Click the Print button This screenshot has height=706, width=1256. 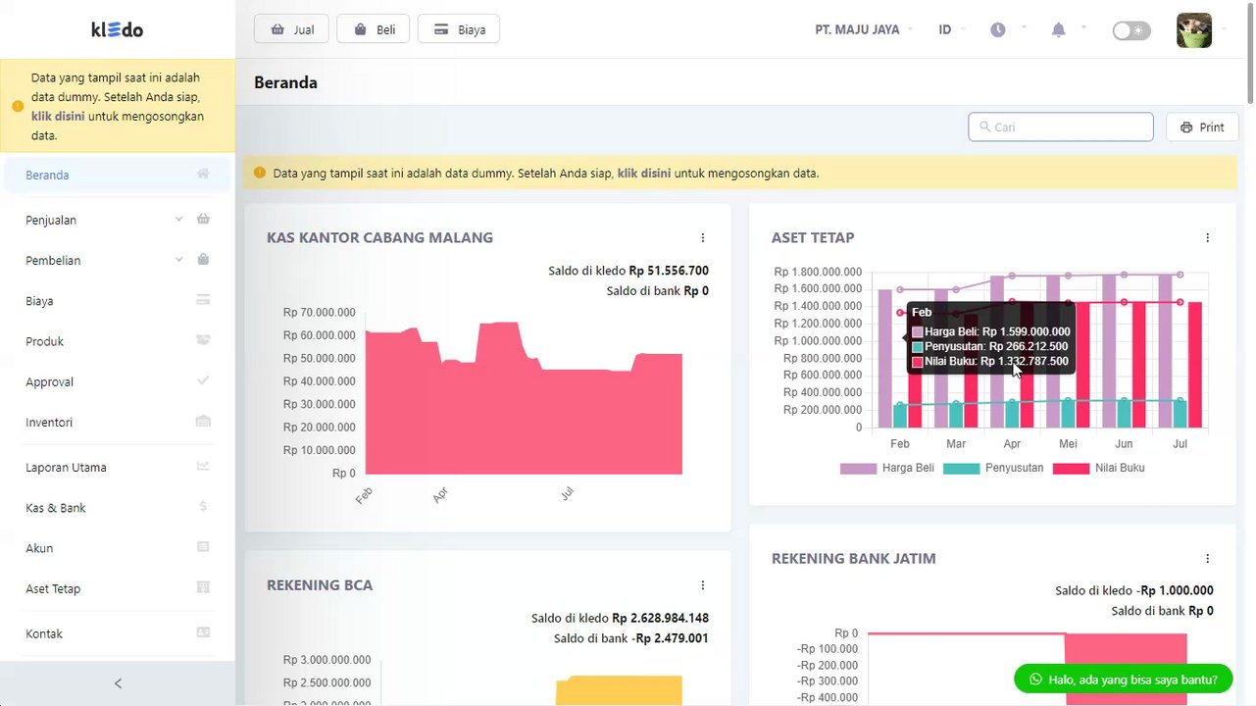[x=1202, y=127]
